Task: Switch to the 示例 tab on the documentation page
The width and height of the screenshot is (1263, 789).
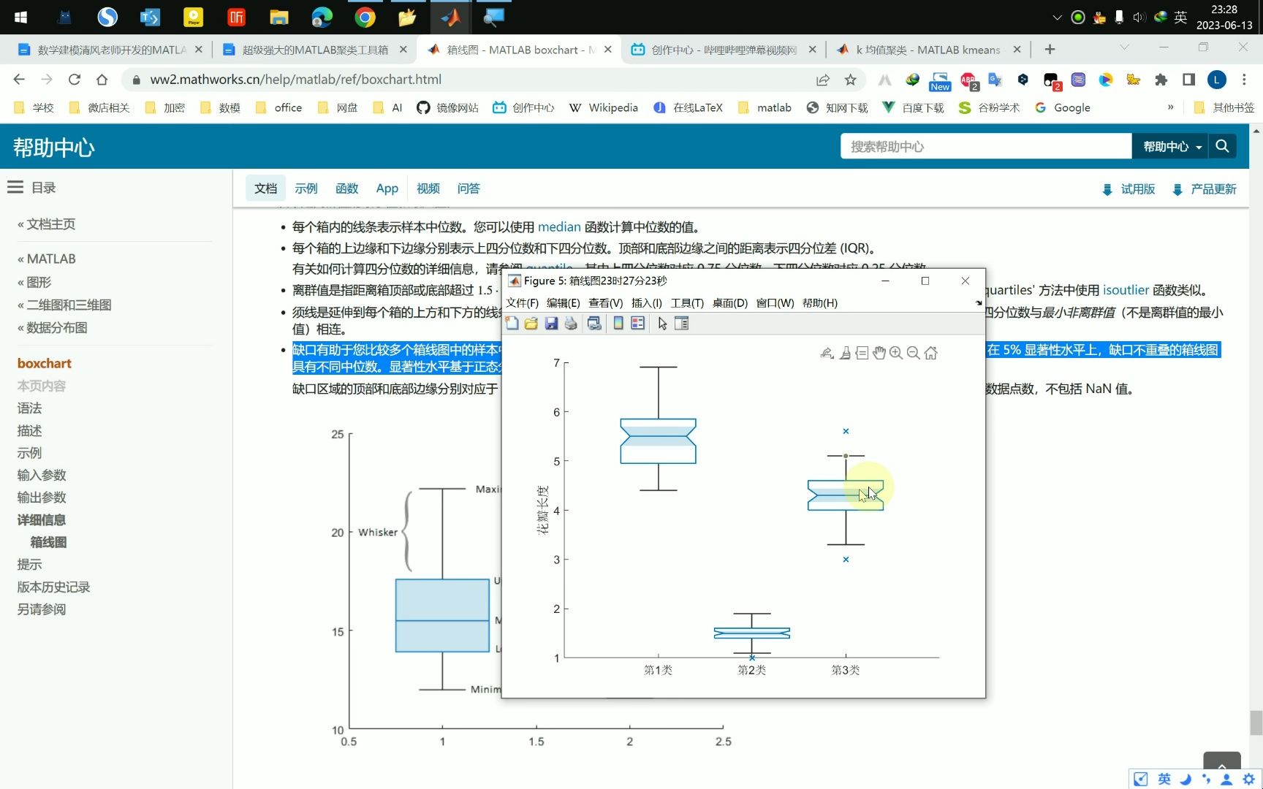Action: point(306,188)
